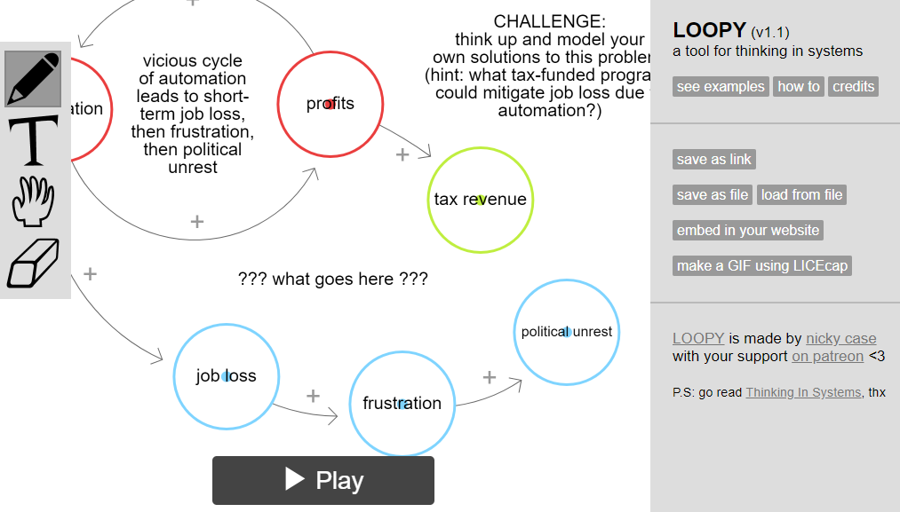Click 'make a GIF using LICEcap'
The width and height of the screenshot is (900, 512).
click(x=762, y=266)
